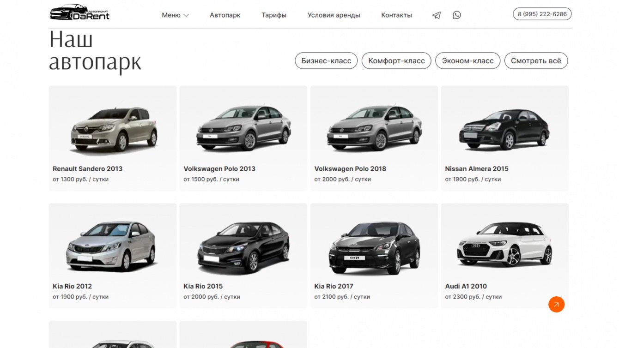Go to Автопарк in navigation
The image size is (619, 348).
[x=225, y=15]
